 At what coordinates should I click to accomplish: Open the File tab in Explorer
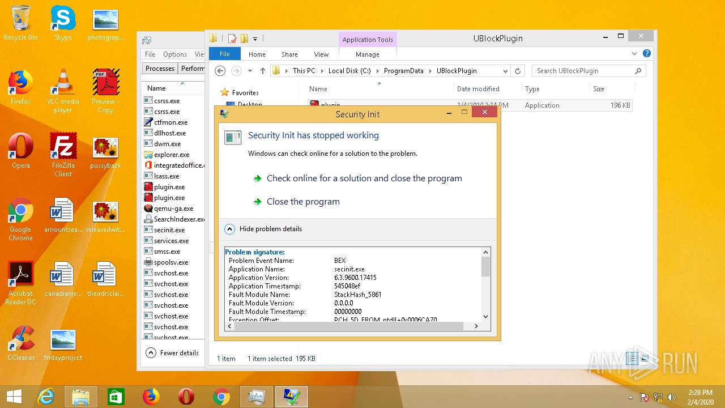pos(225,54)
